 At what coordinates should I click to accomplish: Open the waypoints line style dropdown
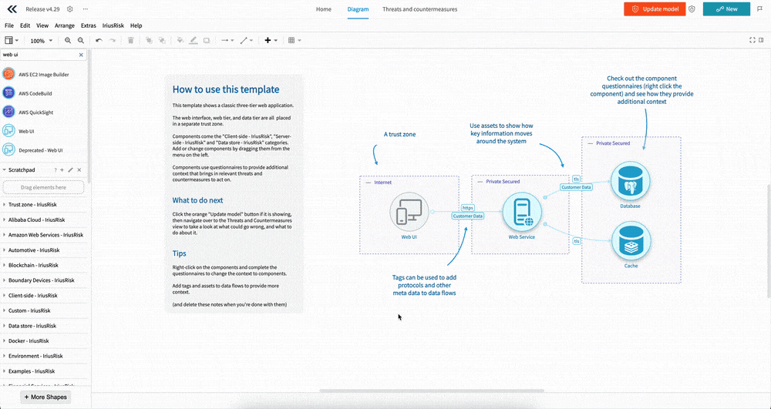pyautogui.click(x=246, y=40)
